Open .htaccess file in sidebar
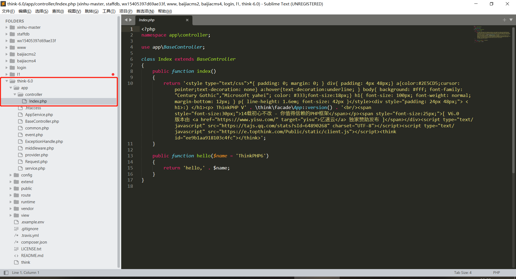 point(33,108)
